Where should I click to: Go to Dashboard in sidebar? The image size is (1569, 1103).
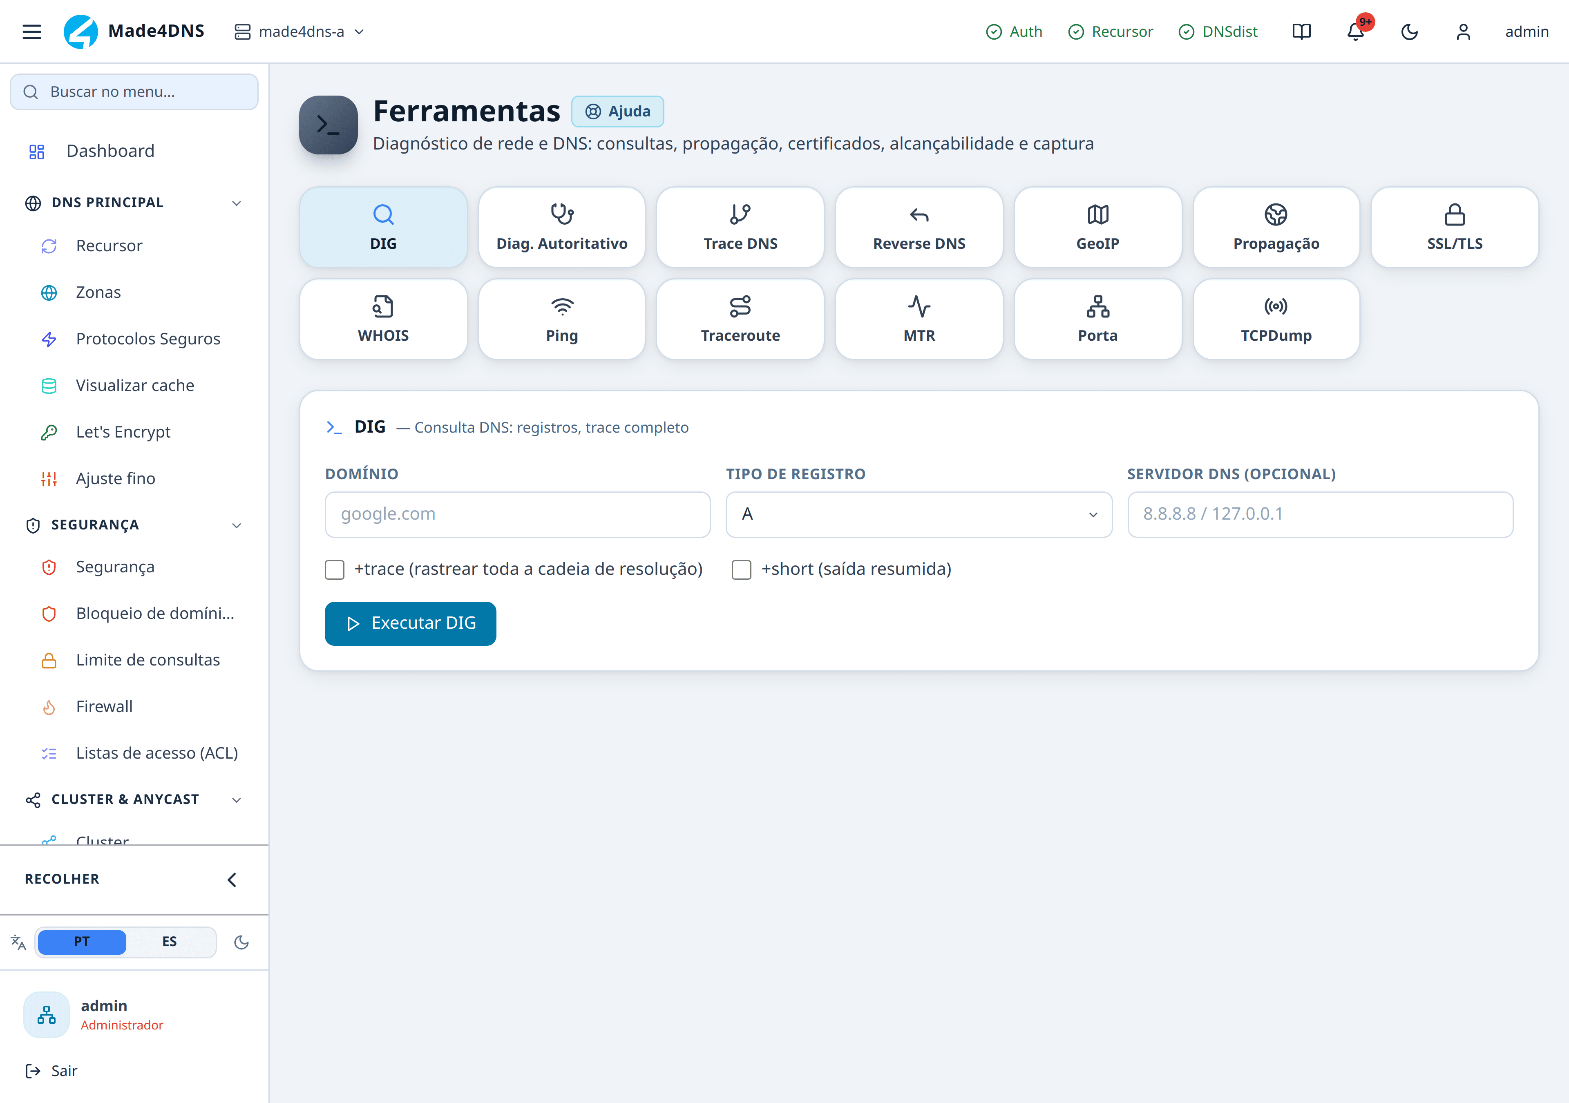coord(134,151)
